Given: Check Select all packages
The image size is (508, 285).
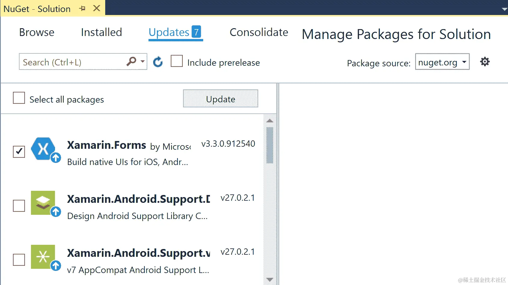Looking at the screenshot, I should [x=19, y=98].
